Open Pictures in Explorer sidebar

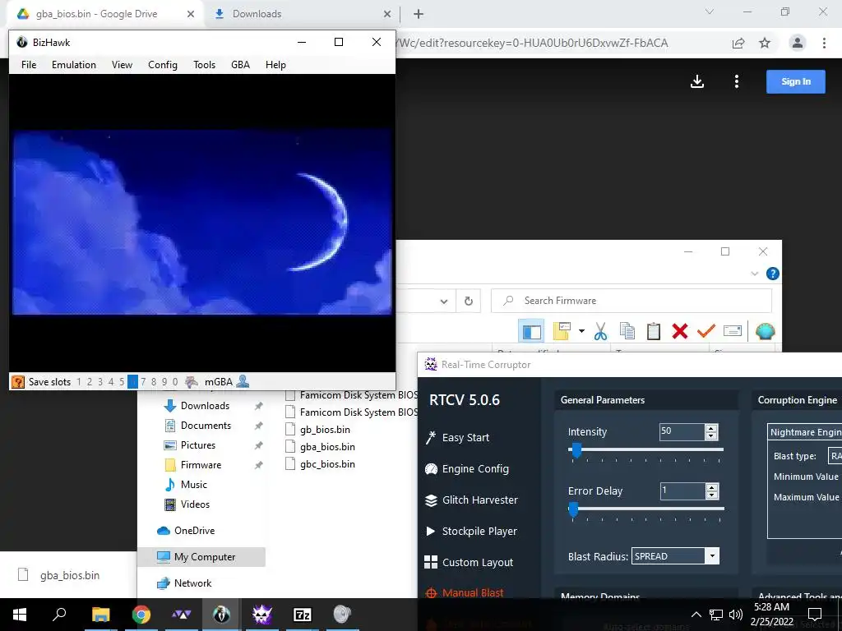coord(197,445)
